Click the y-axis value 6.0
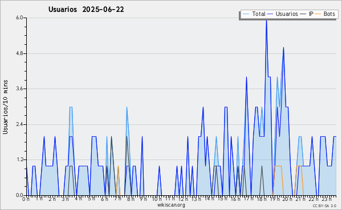 (19, 18)
